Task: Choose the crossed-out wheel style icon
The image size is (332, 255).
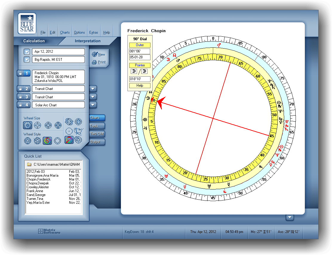Action: (38, 141)
